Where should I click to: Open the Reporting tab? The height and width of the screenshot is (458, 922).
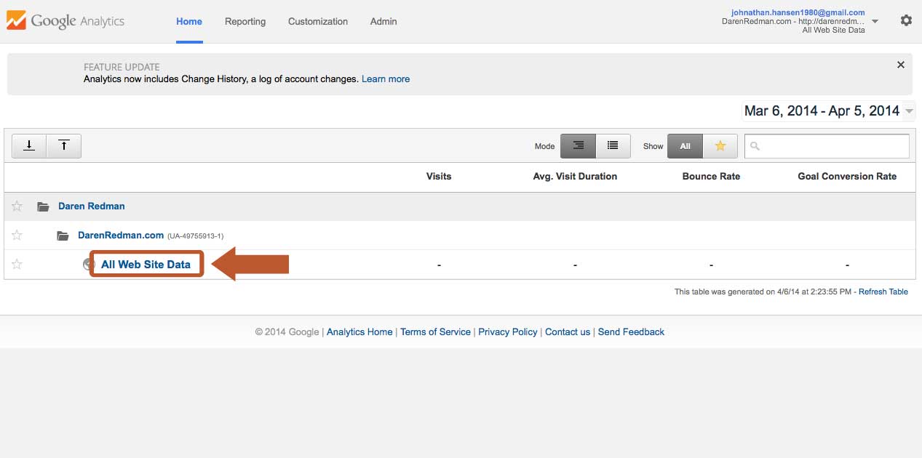[245, 21]
